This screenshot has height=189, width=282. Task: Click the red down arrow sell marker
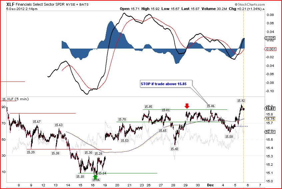187,106
